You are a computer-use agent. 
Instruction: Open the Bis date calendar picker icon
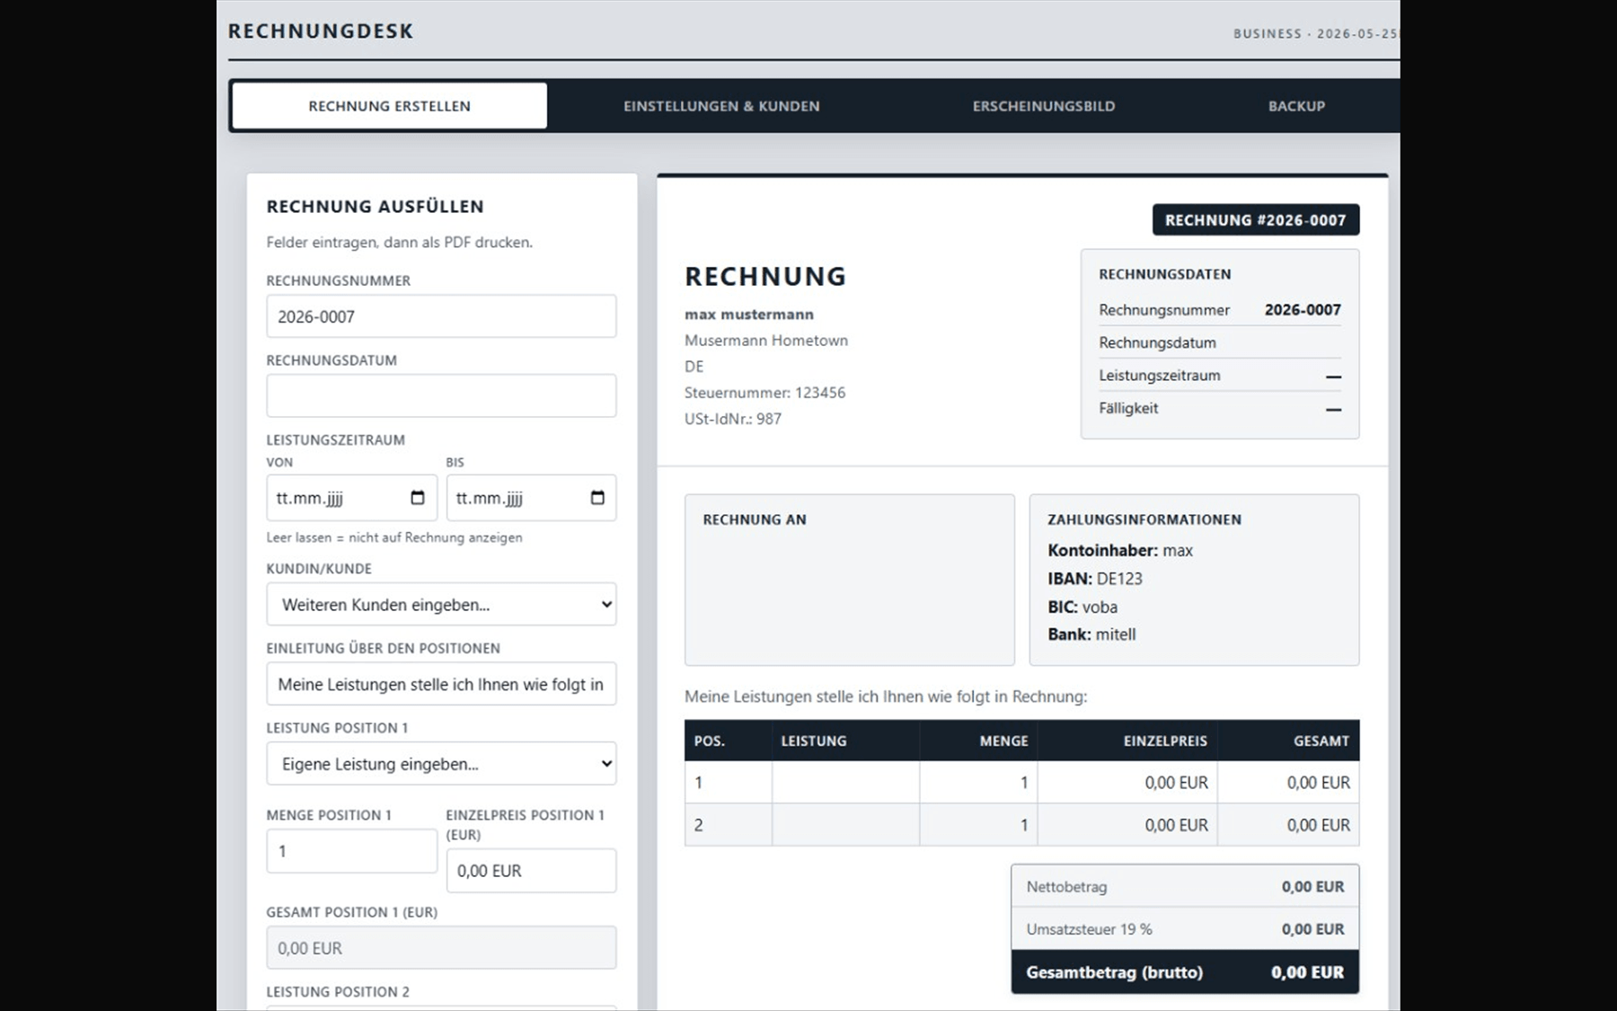(597, 498)
